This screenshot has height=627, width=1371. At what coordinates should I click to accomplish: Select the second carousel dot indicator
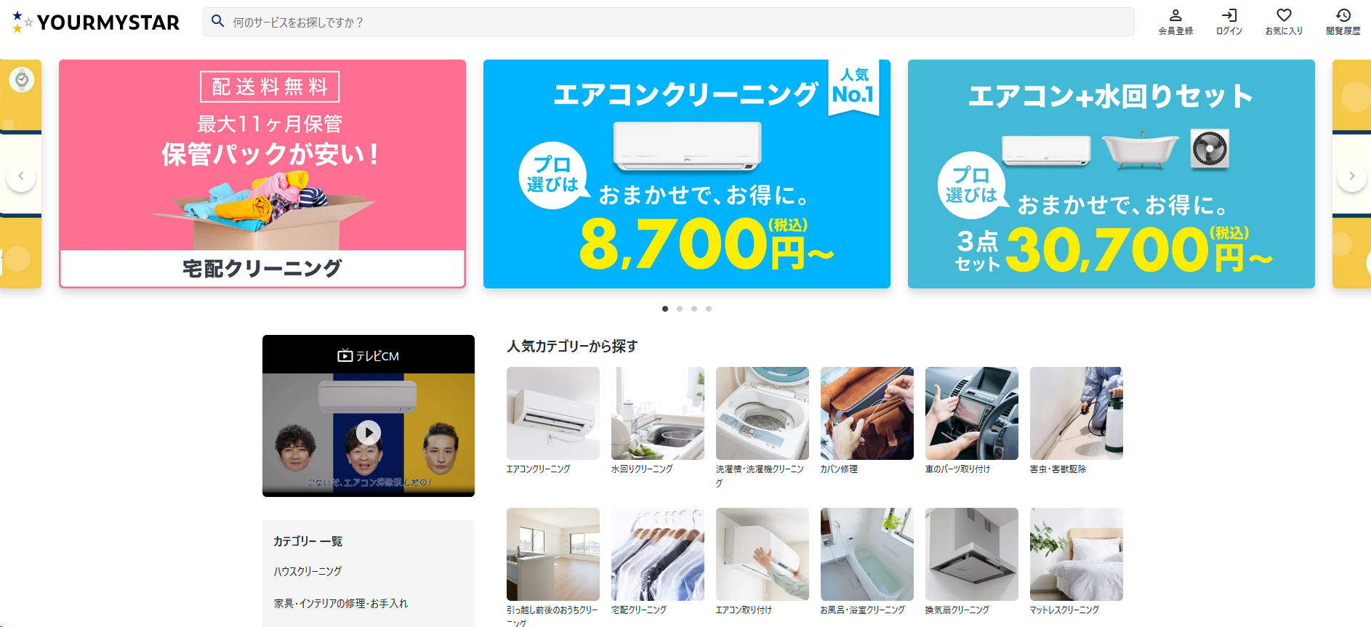[680, 309]
